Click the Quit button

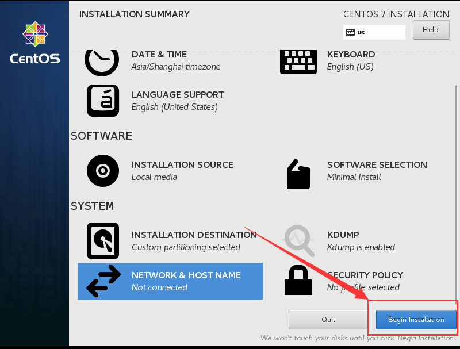pos(328,319)
